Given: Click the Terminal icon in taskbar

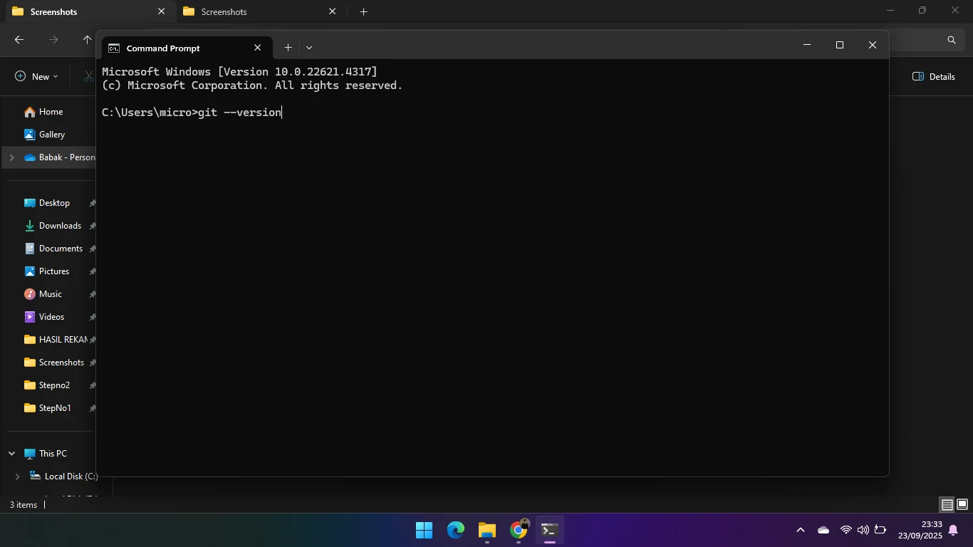Looking at the screenshot, I should point(549,531).
